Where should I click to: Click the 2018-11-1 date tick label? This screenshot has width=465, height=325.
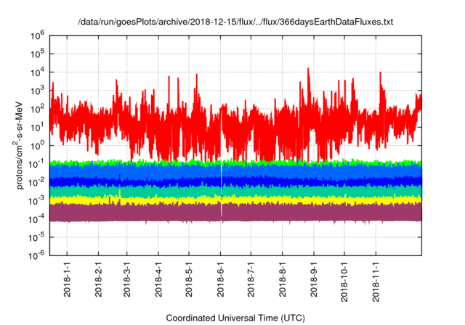pyautogui.click(x=376, y=282)
